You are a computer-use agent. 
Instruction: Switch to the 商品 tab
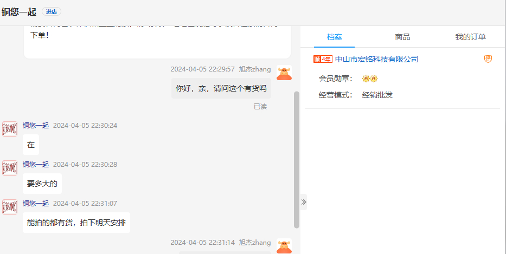pos(402,37)
